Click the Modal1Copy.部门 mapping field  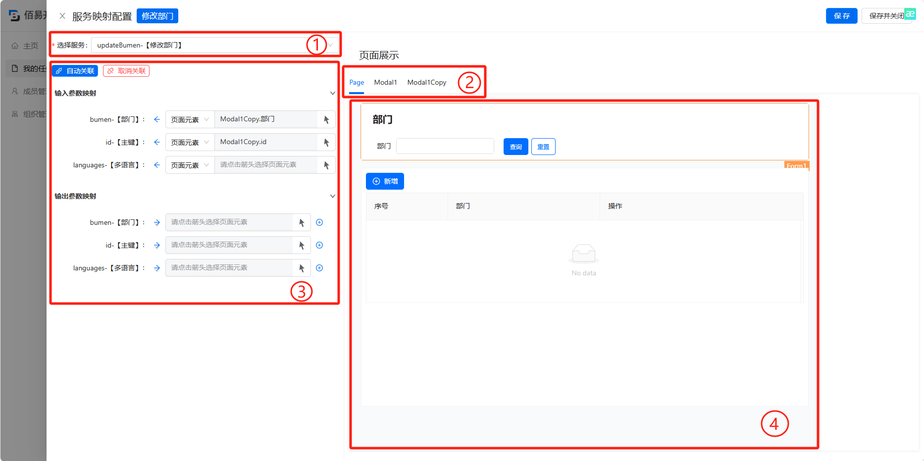(x=266, y=119)
